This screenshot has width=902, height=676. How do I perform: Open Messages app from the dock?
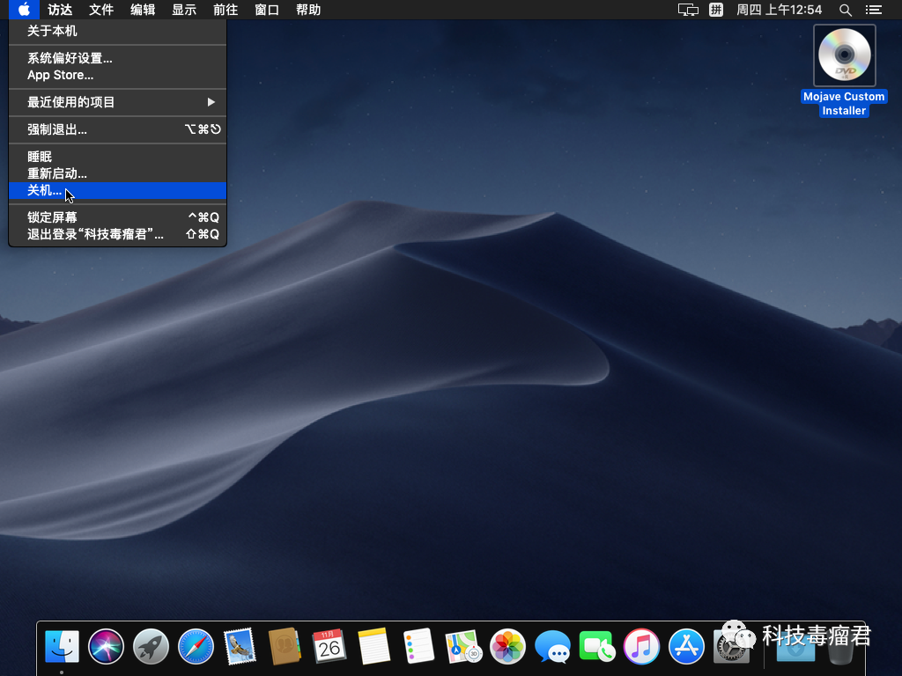pos(552,647)
